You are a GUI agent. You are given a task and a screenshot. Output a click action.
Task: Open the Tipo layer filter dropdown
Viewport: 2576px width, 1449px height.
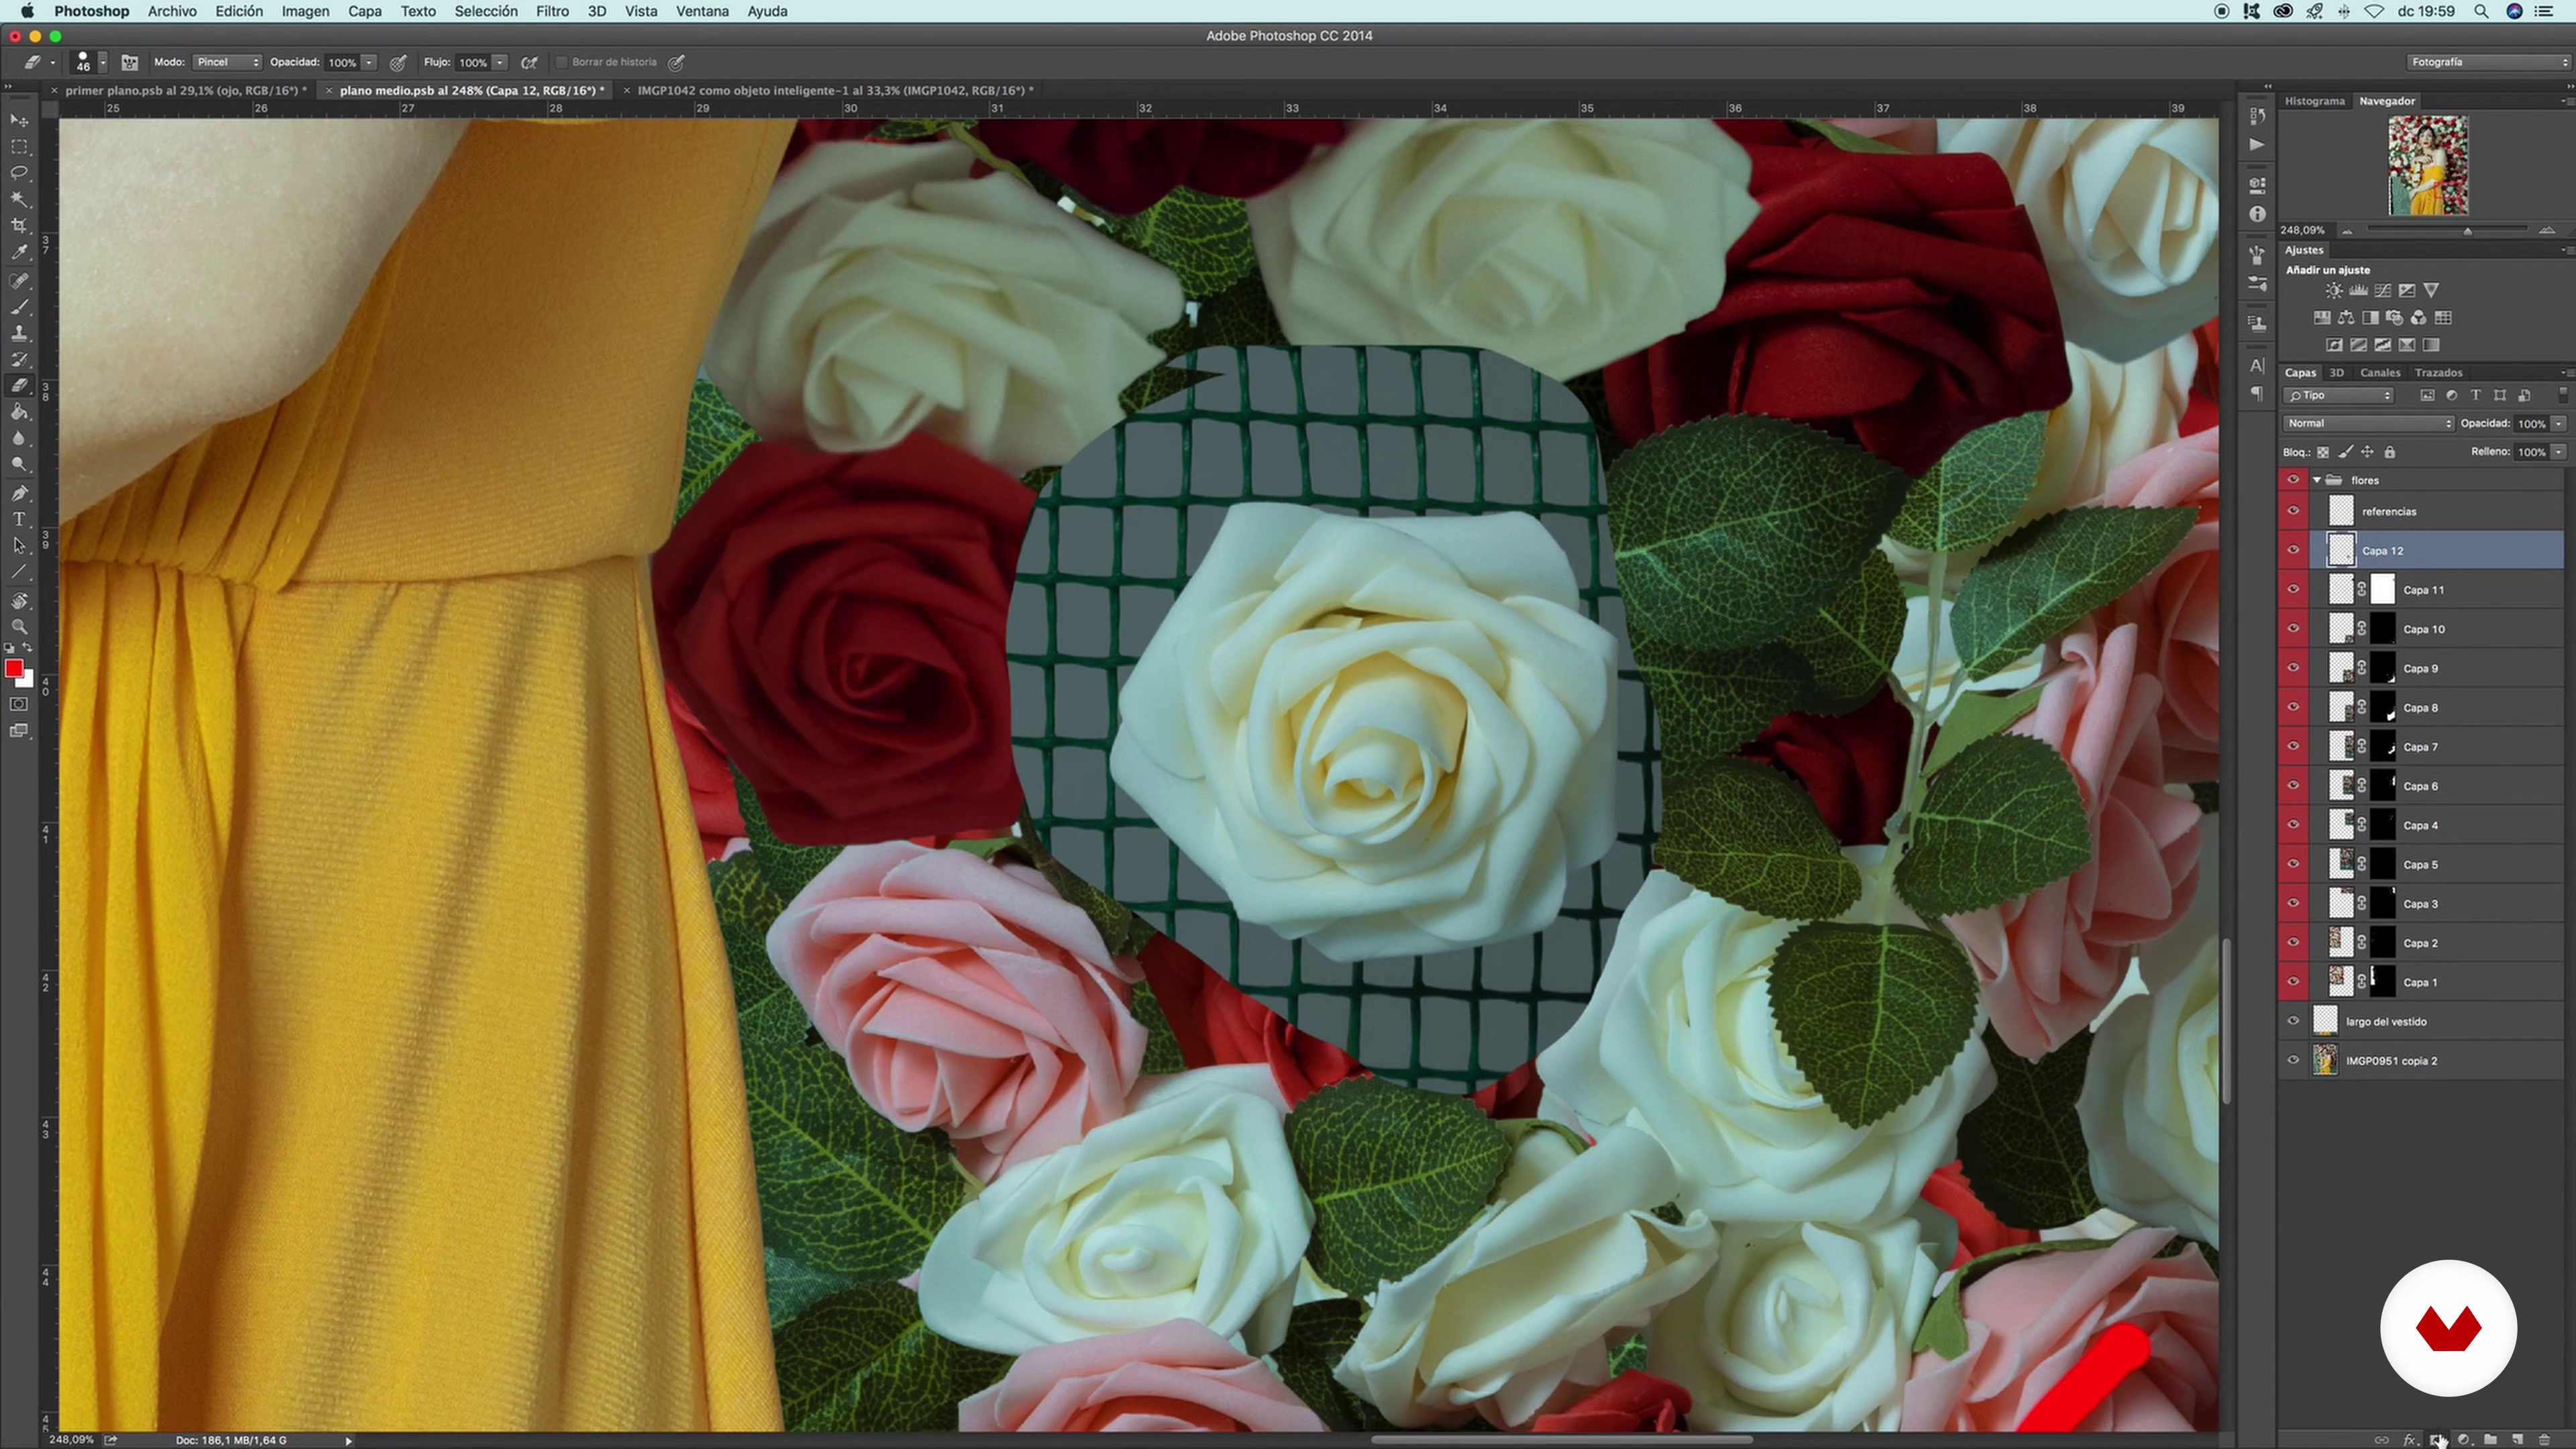coord(2338,396)
